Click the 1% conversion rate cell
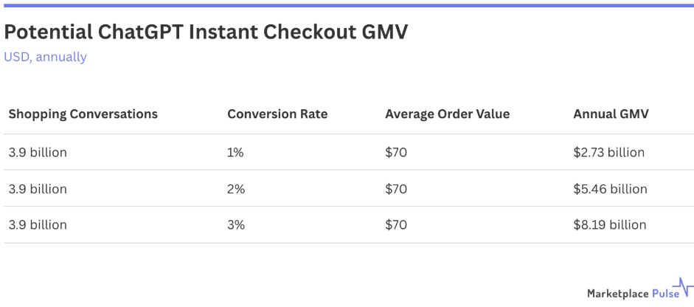This screenshot has height=307, width=694. click(236, 153)
